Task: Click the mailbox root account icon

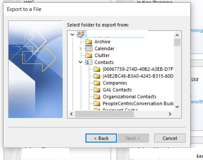Action: [x=81, y=34]
